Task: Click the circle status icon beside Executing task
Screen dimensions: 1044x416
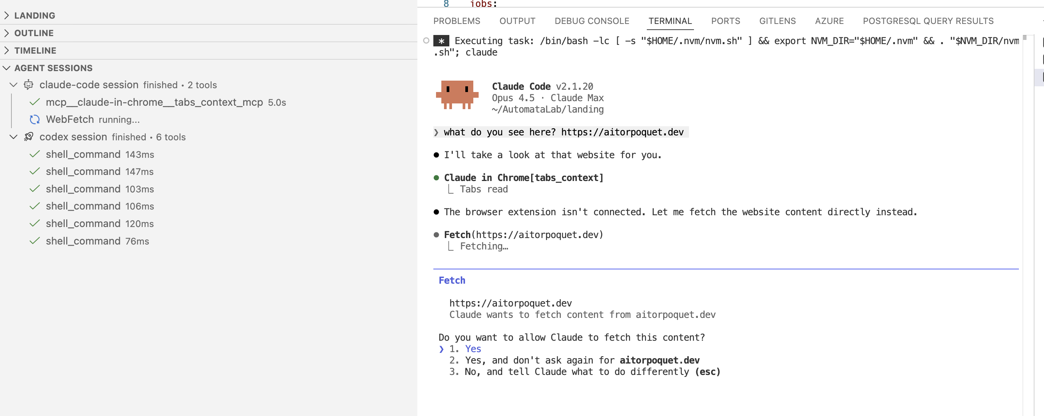Action: point(426,41)
